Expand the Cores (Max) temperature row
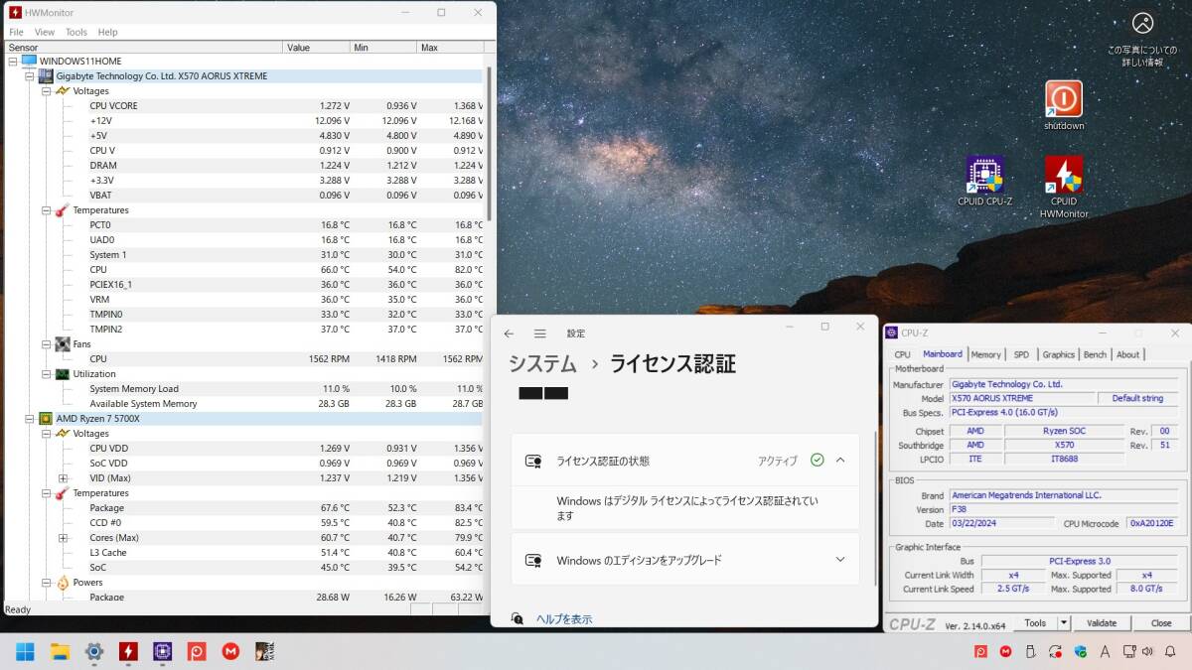This screenshot has width=1192, height=670. tap(63, 537)
